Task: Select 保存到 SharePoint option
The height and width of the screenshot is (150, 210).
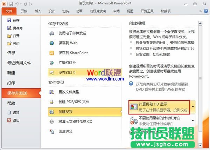Action: point(73,53)
